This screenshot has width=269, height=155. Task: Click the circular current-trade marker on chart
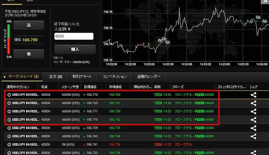[251, 21]
